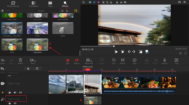Unlock the Video Track lock icon
189x105 pixels.
coord(10,92)
